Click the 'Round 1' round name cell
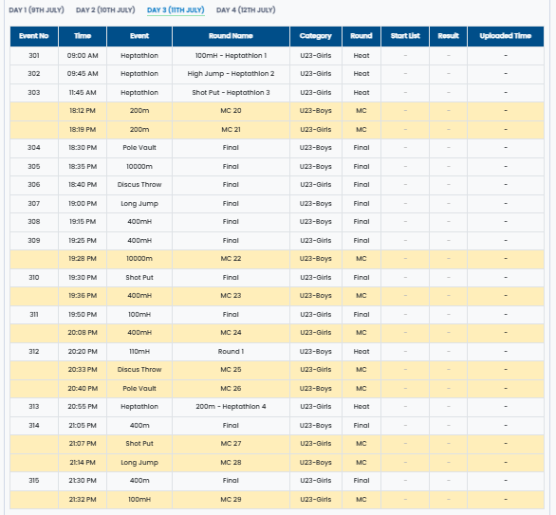 tap(231, 352)
